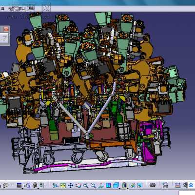
Task: Open the 帮助 menu
Action: click(x=31, y=9)
